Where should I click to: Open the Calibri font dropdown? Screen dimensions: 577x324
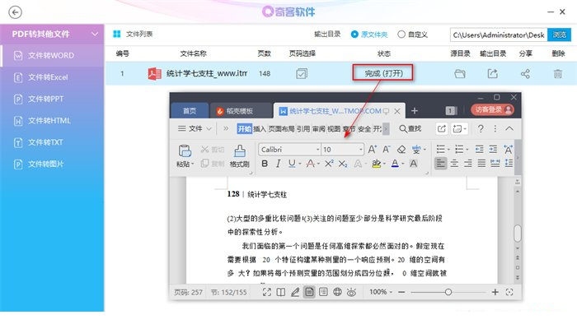pyautogui.click(x=317, y=150)
